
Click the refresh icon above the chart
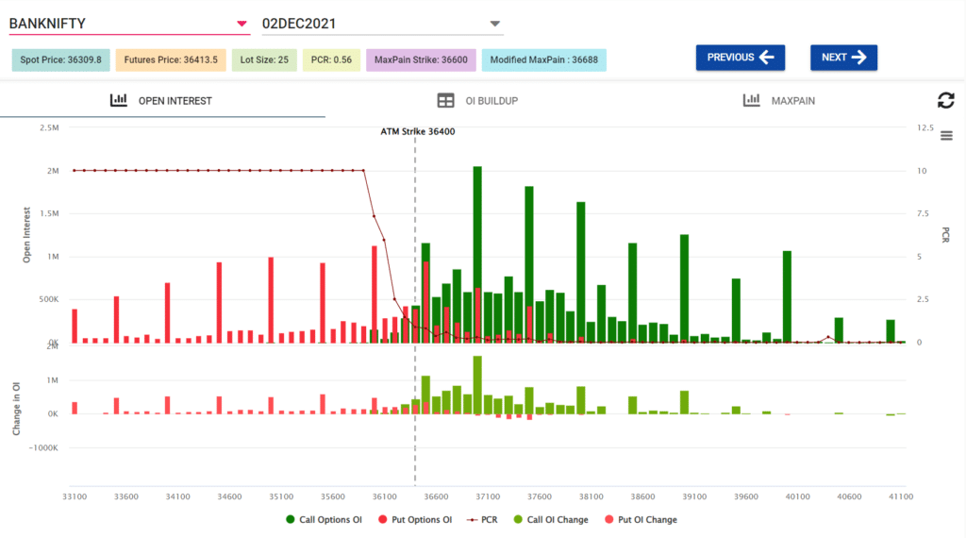(945, 100)
